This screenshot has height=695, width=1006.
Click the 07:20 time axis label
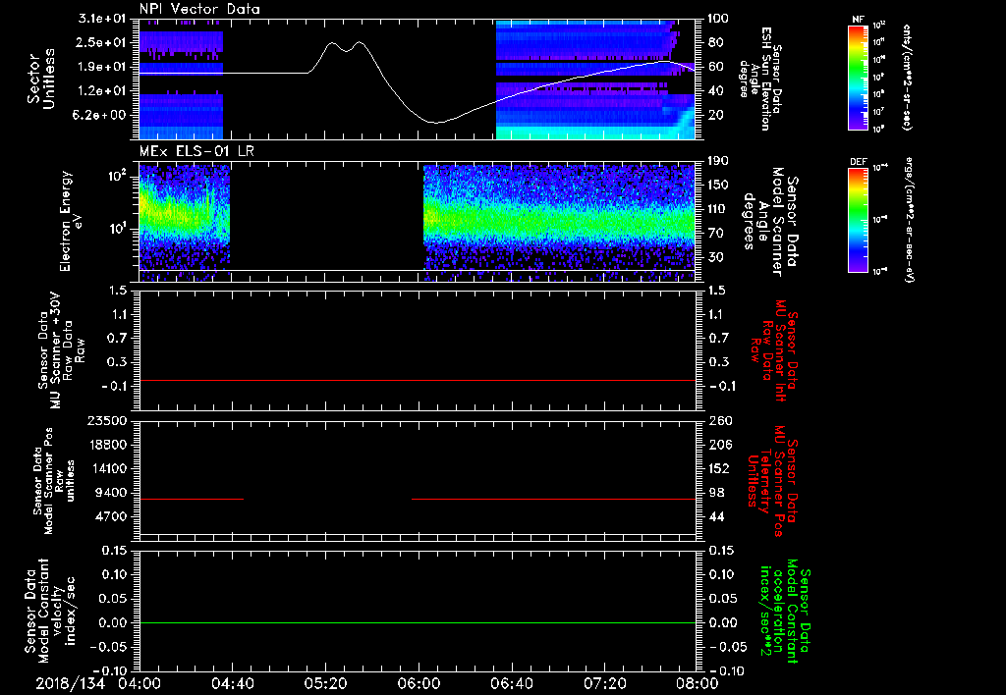tap(604, 683)
